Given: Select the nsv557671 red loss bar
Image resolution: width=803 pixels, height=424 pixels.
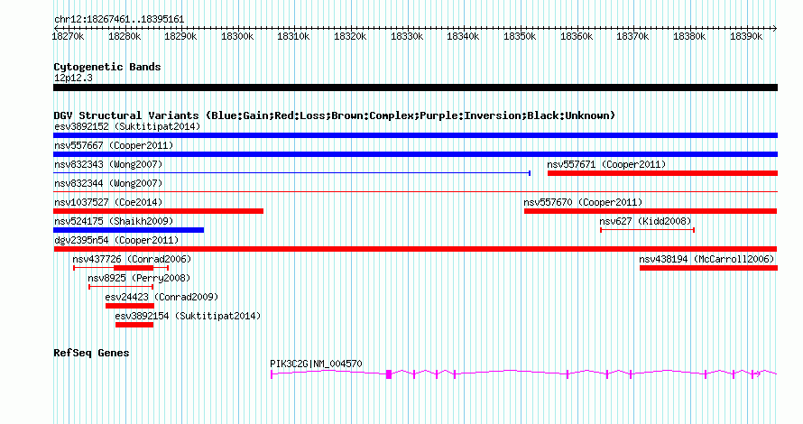Looking at the screenshot, I should [662, 173].
